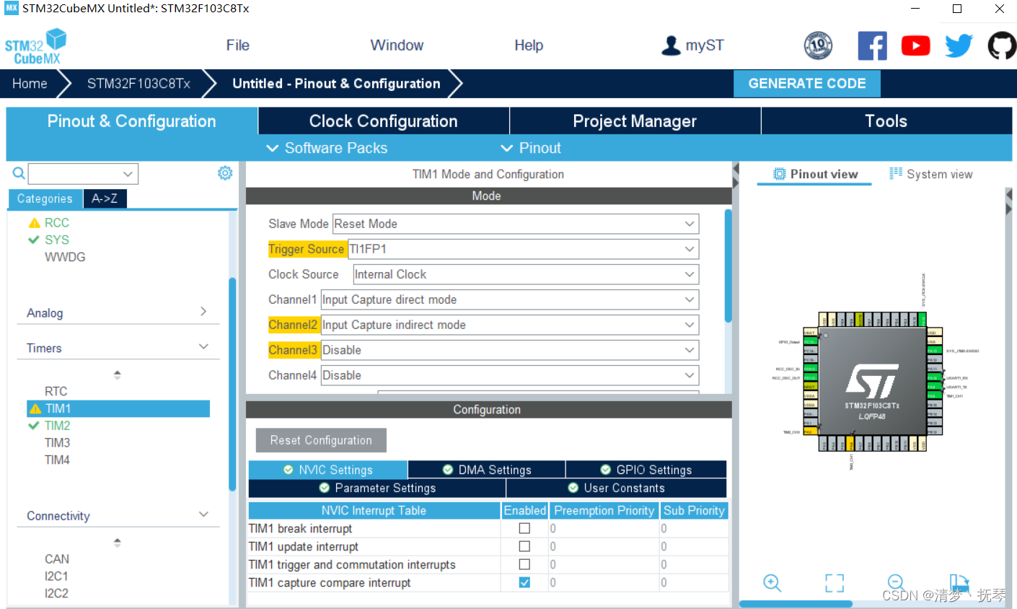Open the YouTube icon
Screen dimensions: 1017x609
915,45
